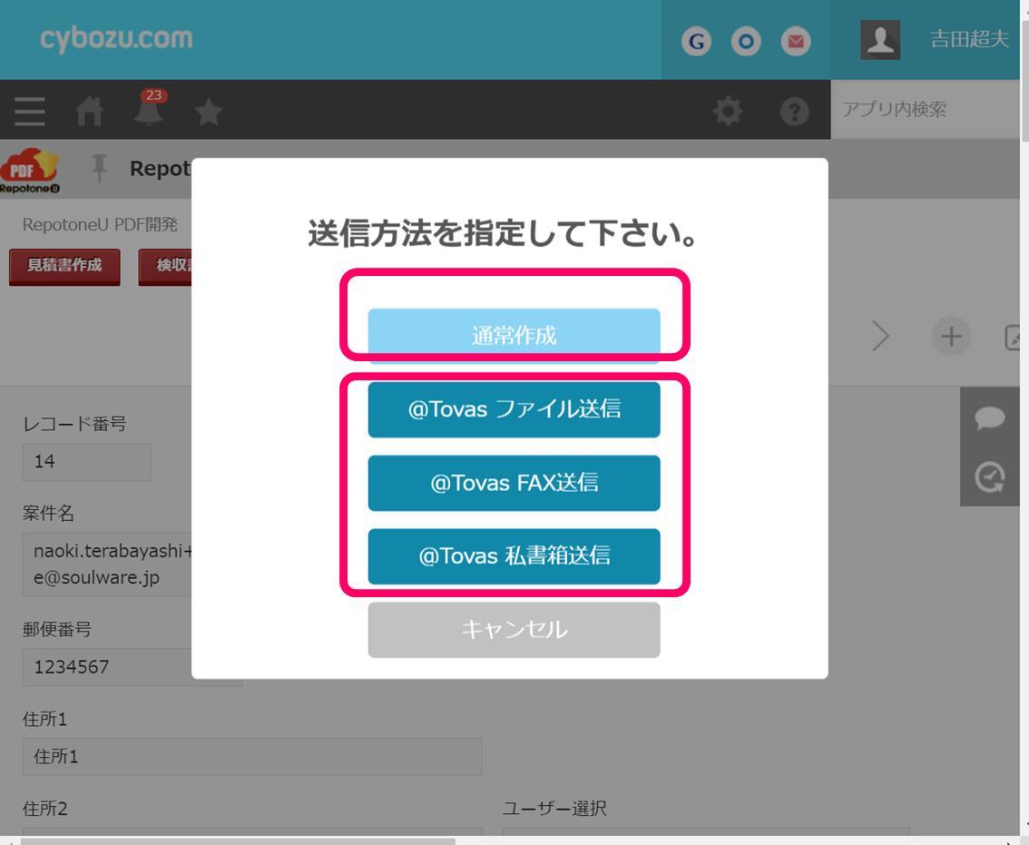The image size is (1029, 845).
Task: Click the plus add record icon
Action: 950,337
